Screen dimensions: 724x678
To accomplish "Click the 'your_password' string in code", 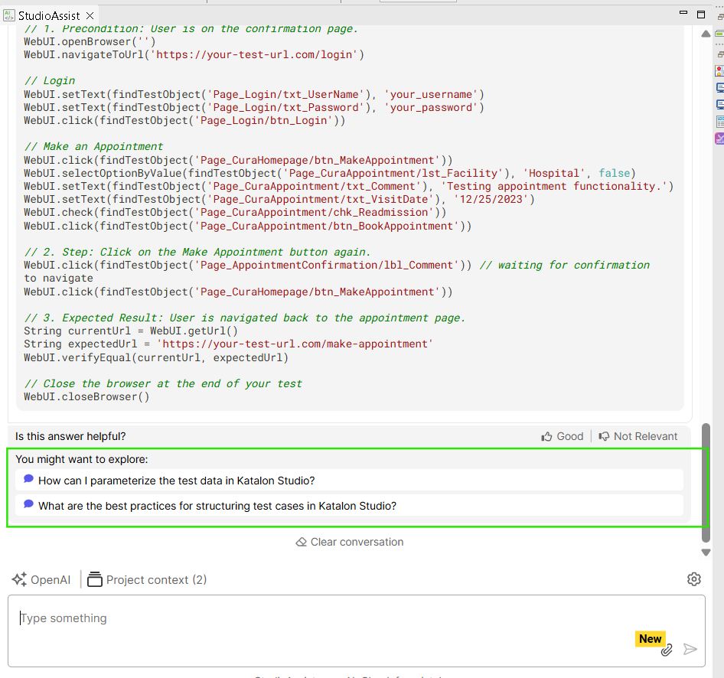I will pyautogui.click(x=431, y=108).
